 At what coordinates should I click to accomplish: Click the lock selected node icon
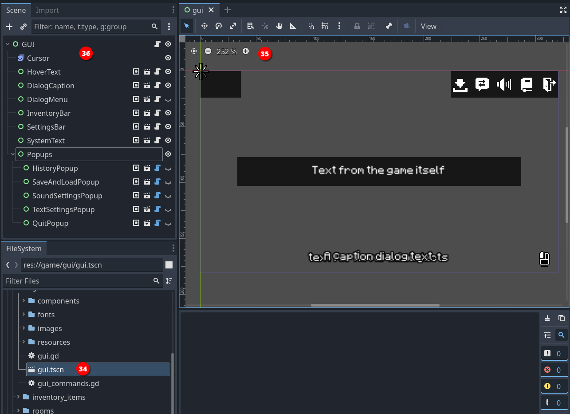pos(357,26)
